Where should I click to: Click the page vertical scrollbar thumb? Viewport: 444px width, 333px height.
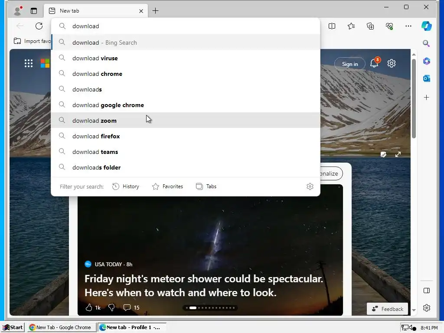coord(414,98)
